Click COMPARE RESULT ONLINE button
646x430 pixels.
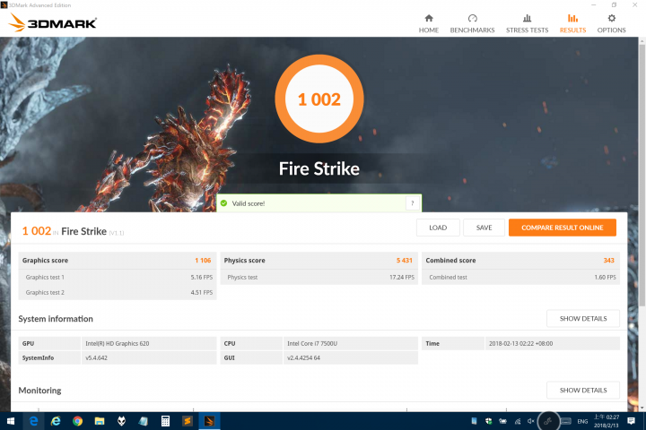(x=562, y=228)
